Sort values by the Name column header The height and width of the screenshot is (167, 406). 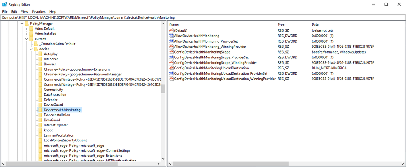tap(222, 24)
